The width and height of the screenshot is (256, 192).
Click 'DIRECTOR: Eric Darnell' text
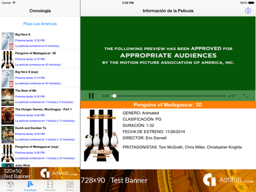[x=145, y=138]
